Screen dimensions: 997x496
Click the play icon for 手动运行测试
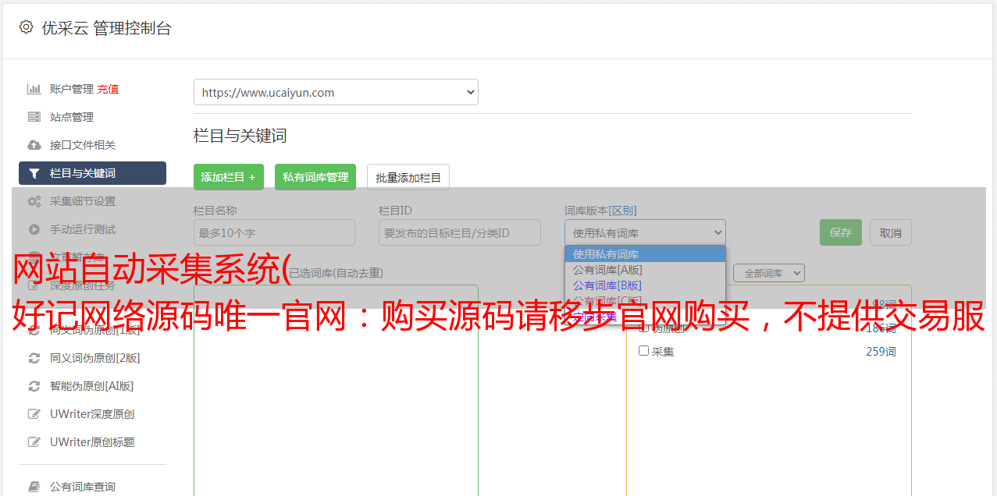click(34, 229)
